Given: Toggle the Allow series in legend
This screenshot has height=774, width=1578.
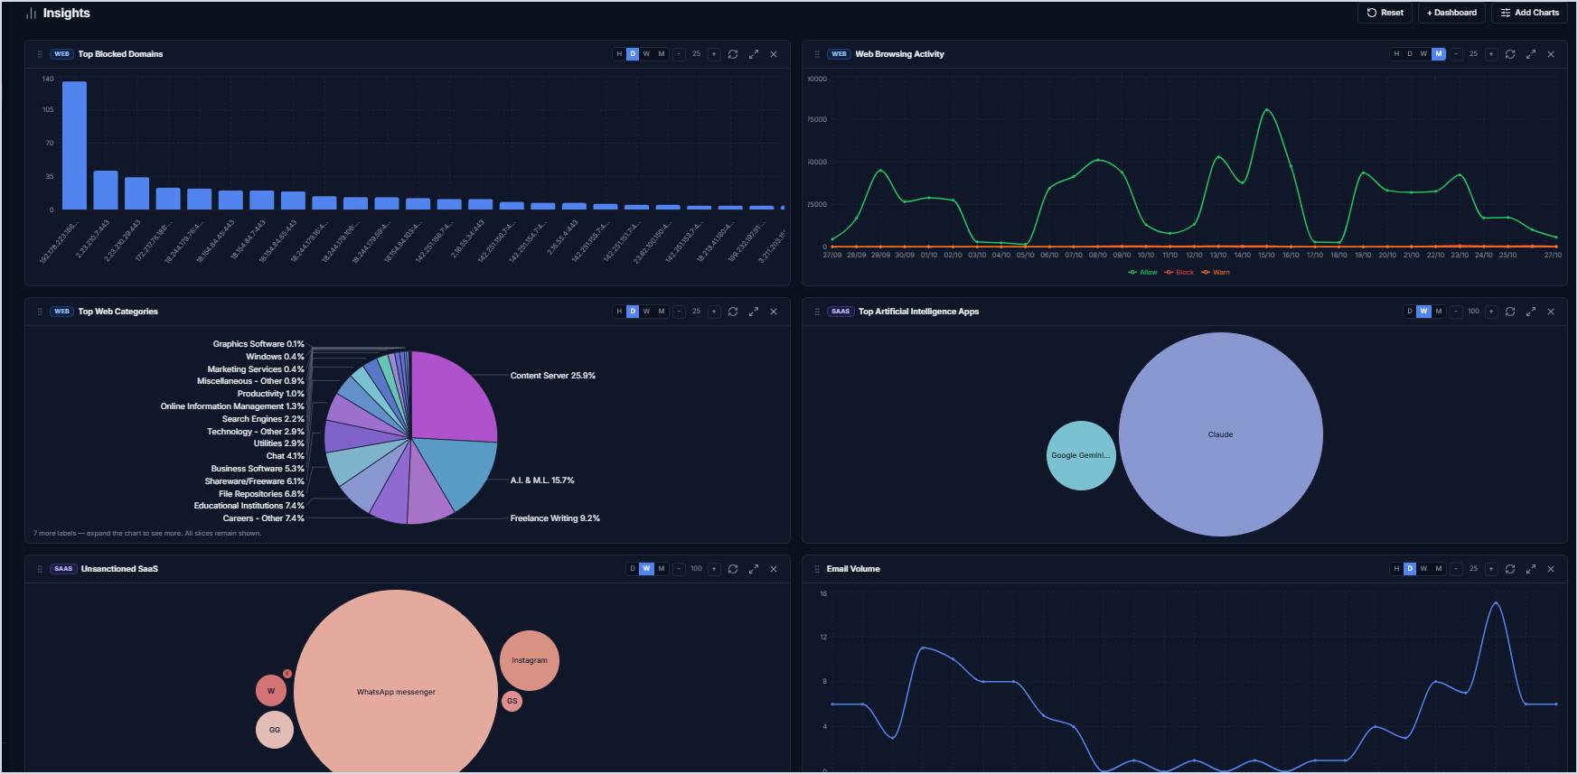Looking at the screenshot, I should click(1142, 272).
